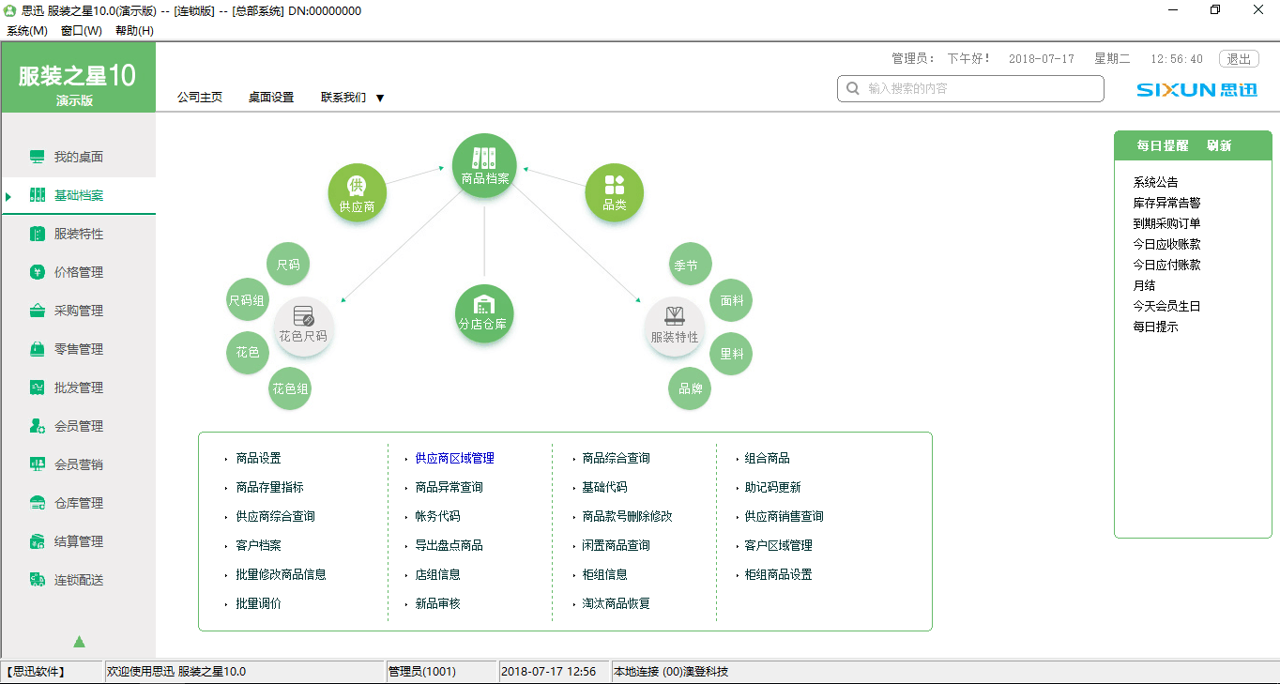Select the 尺码 bubble
Image resolution: width=1280 pixels, height=684 pixels.
[x=288, y=265]
